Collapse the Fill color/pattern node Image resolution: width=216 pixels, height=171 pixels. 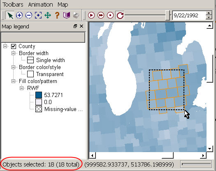13,81
